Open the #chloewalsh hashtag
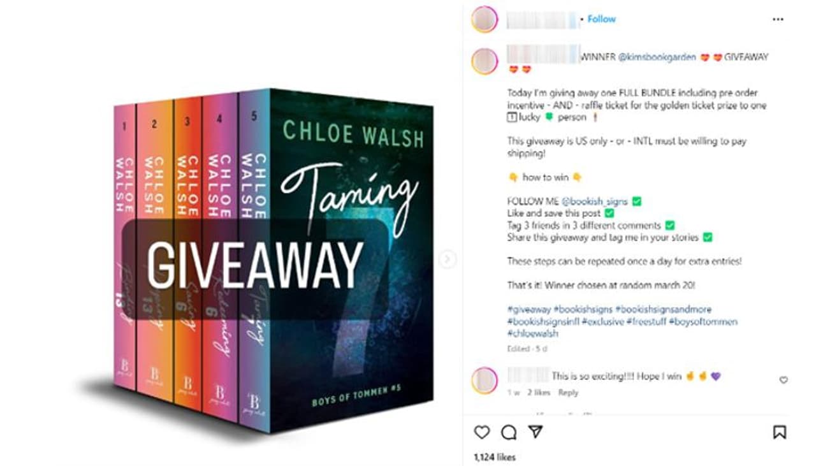This screenshot has width=816, height=466. [x=532, y=333]
